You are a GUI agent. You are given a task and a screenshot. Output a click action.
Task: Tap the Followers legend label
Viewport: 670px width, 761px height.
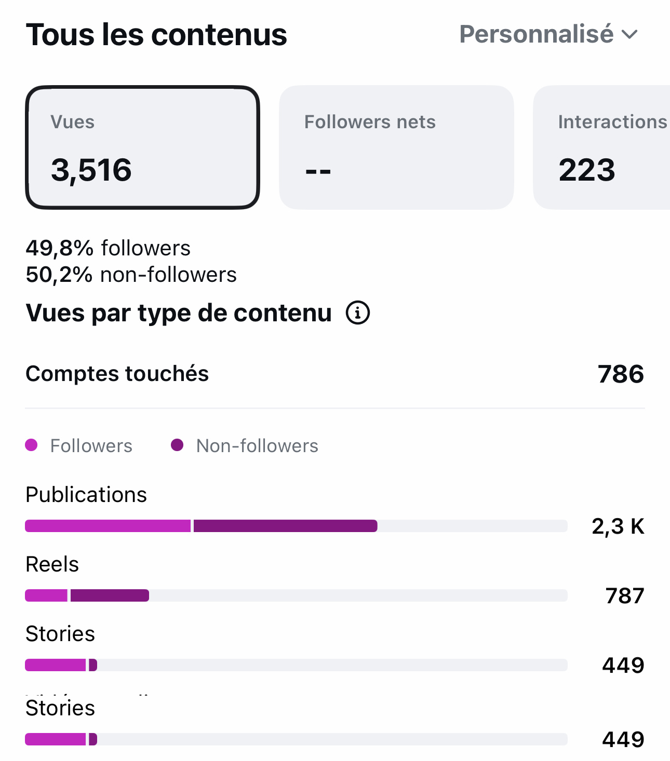91,446
